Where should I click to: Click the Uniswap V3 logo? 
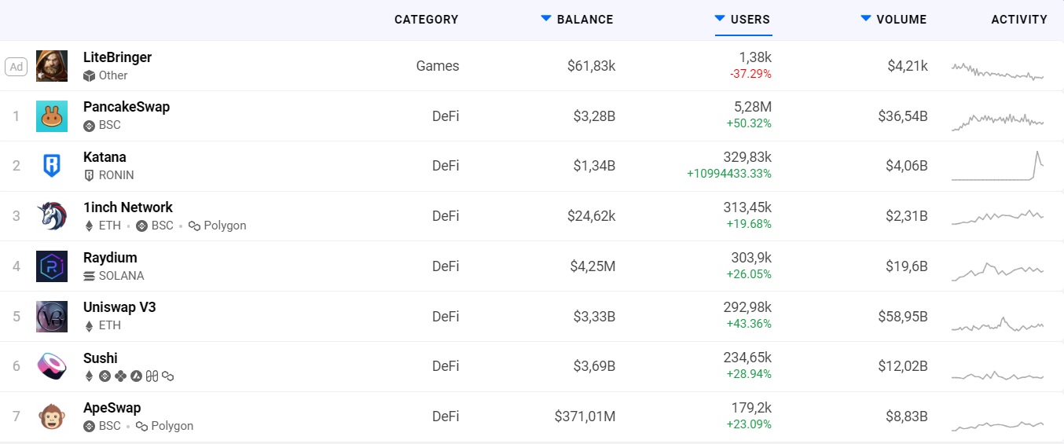[x=52, y=317]
